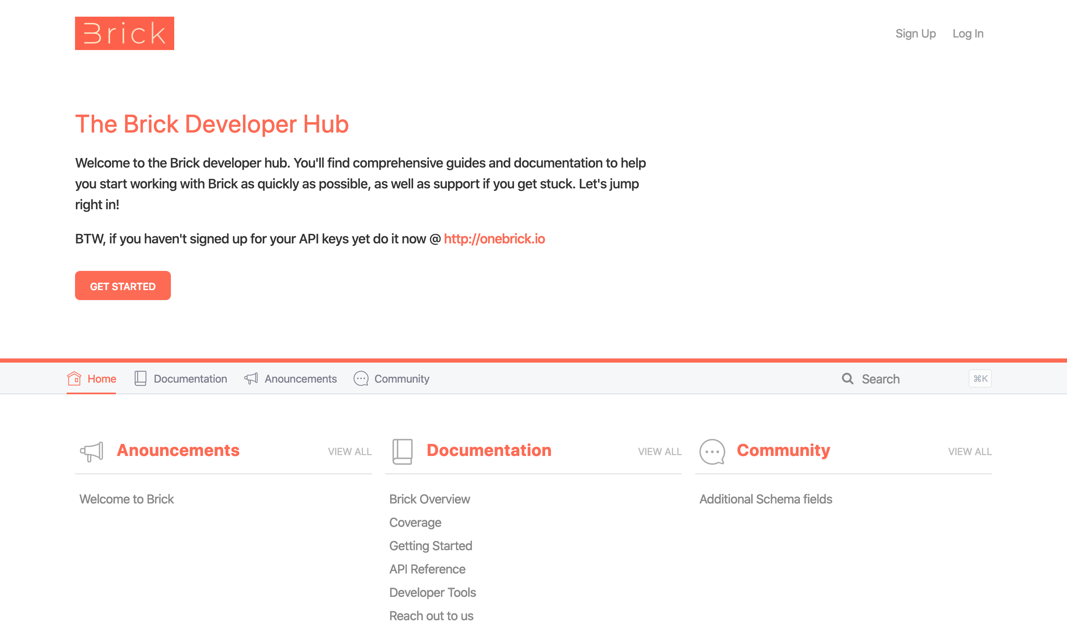Open the Coverage doc
Screen dimensions: 1067x621
pyautogui.click(x=415, y=523)
